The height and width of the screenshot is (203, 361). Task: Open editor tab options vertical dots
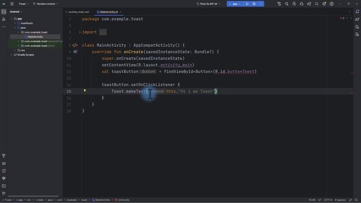coord(349,11)
